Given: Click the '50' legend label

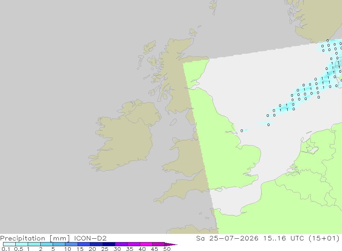Looking at the screenshot, I should (x=167, y=249).
